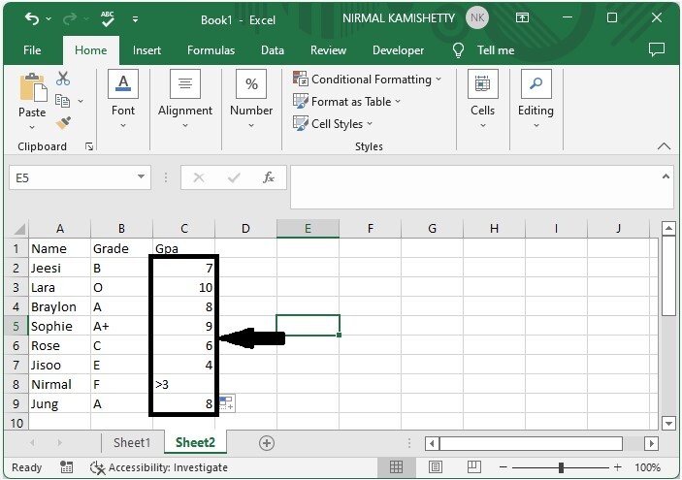Run the Spelling check ABC icon
Screen dimensions: 682x480
(108, 18)
